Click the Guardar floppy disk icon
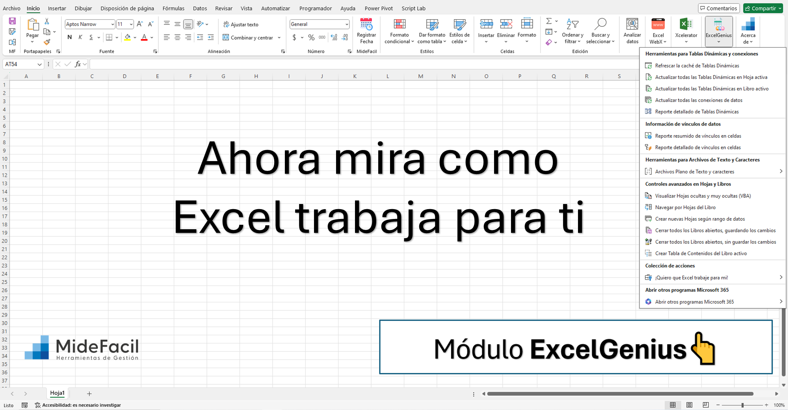This screenshot has height=410, width=788. (x=12, y=21)
